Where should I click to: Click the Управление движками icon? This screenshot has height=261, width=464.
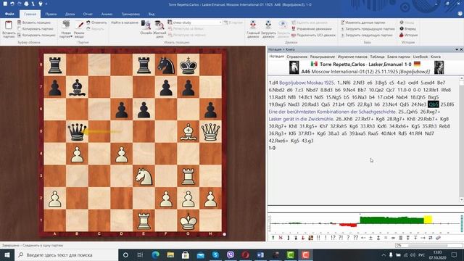[294, 29]
